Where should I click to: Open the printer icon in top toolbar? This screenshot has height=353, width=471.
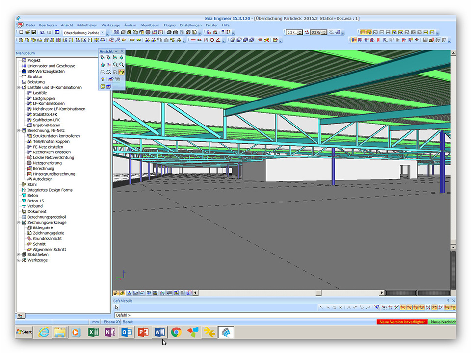pyautogui.click(x=169, y=32)
